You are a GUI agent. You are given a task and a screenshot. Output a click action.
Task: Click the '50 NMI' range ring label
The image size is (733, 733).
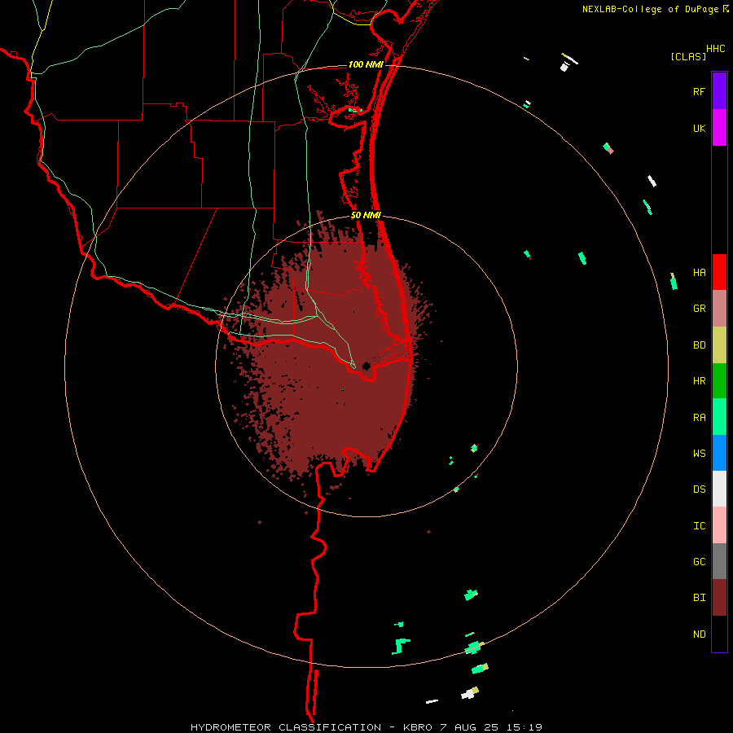[x=366, y=216]
